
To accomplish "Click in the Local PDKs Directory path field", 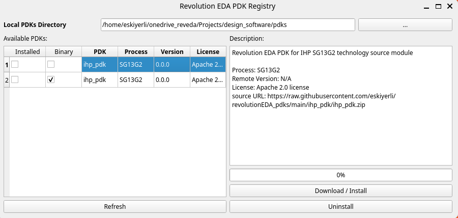I will pyautogui.click(x=228, y=25).
